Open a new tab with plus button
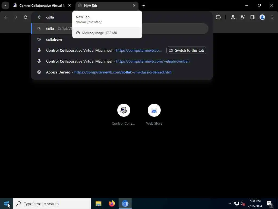 point(144,5)
